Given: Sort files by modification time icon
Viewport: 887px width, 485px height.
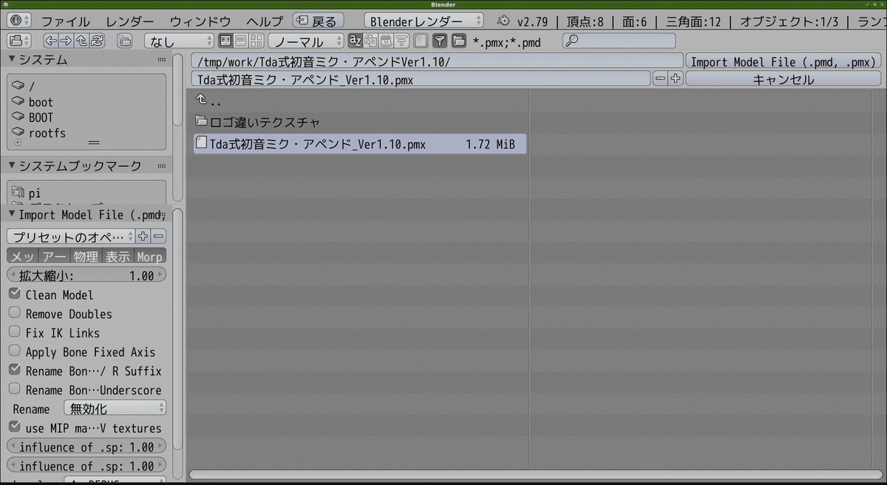Looking at the screenshot, I should tap(387, 41).
